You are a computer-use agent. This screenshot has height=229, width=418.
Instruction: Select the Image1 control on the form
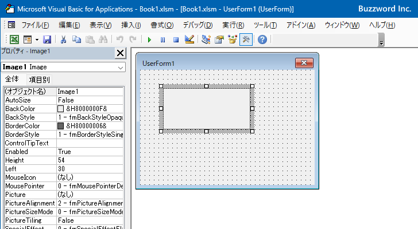tap(207, 109)
